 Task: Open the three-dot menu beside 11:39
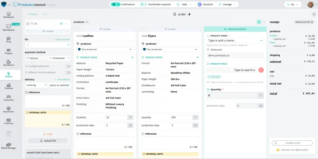click(67, 24)
